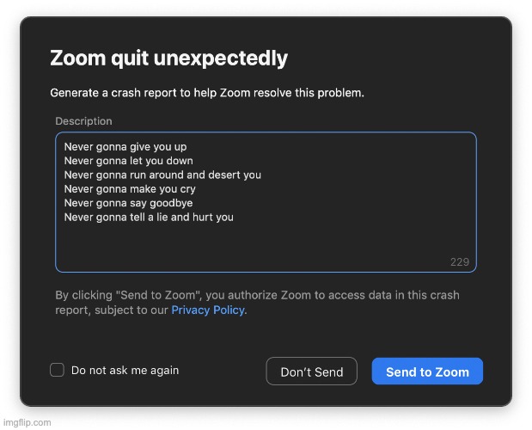The image size is (532, 430).
Task: Click the "Do not ask me again" label text
Action: (125, 370)
